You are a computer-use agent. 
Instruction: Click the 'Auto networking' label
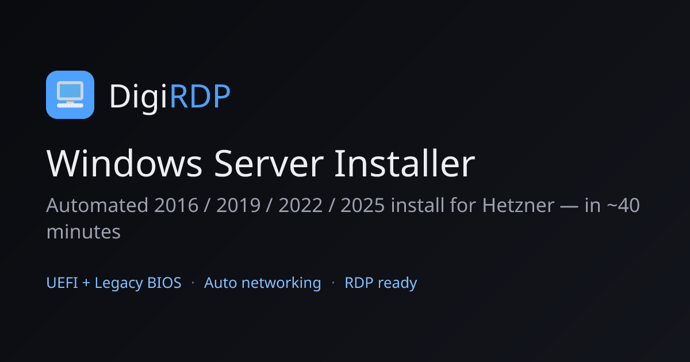(x=263, y=283)
